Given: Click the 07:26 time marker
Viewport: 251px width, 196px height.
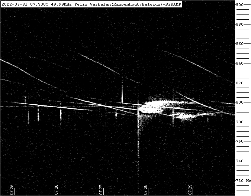Looking at the screenshot, I should click(56, 190).
